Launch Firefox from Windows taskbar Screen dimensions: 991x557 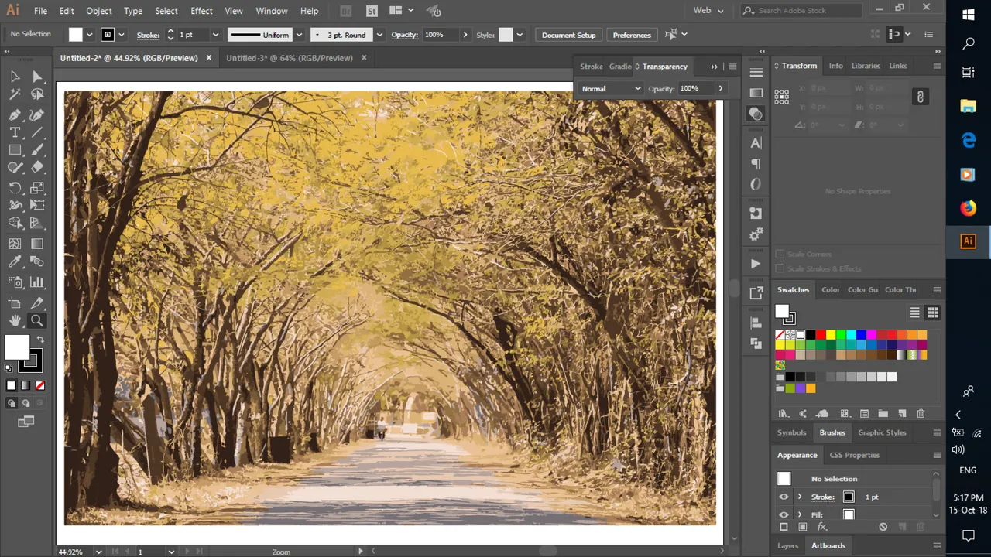(x=968, y=208)
